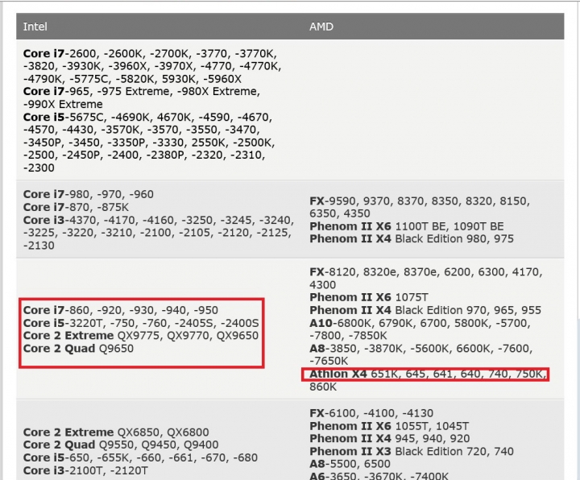The width and height of the screenshot is (580, 480).
Task: Click the line 'Core i5-650, -655K, -660'
Action: (x=140, y=457)
